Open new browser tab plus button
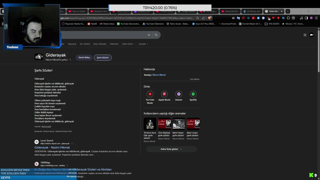Viewport: 320px width, 180px height. coord(288,11)
